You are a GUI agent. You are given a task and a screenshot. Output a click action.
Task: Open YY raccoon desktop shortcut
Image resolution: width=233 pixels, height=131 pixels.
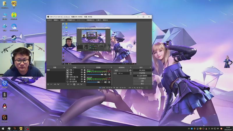pyautogui.click(x=14, y=4)
